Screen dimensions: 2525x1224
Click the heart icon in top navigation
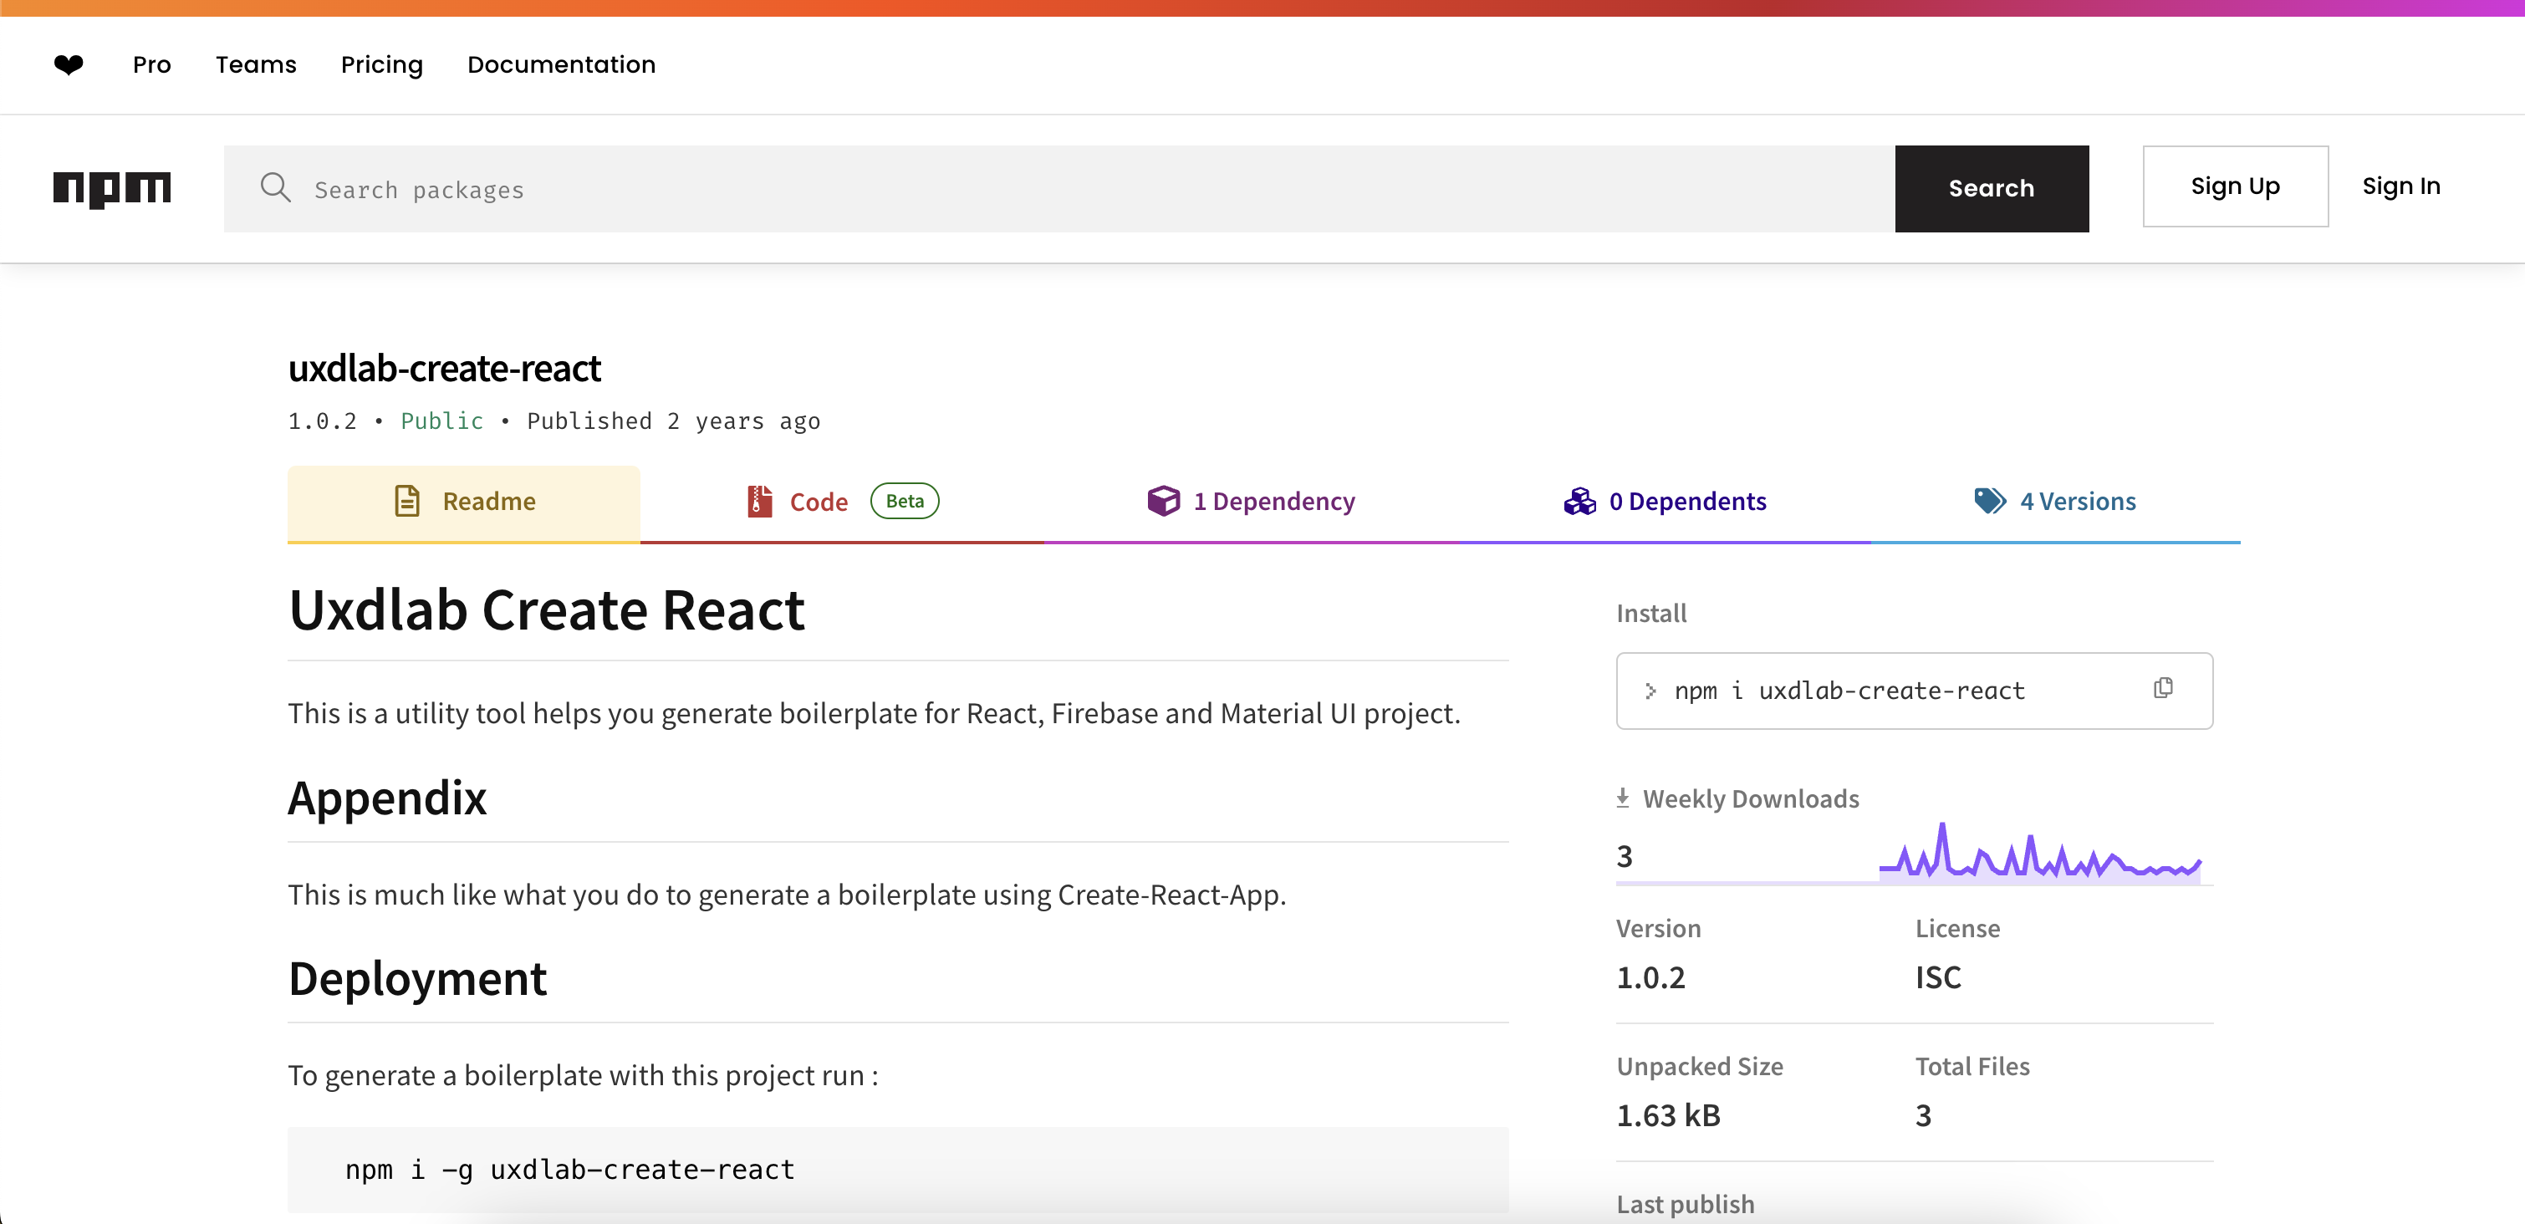(69, 64)
